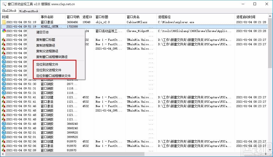Sort by the 窗口句柄 column header
273x157 pixels.
[73, 17]
